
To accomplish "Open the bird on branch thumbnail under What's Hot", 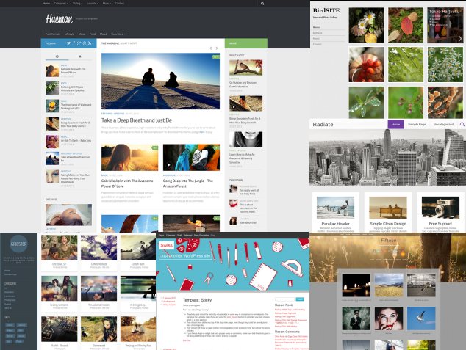I will pos(245,68).
